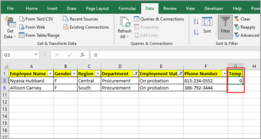The width and height of the screenshot is (261, 139).
Task: Open Advanced filter options
Action: point(246,35)
